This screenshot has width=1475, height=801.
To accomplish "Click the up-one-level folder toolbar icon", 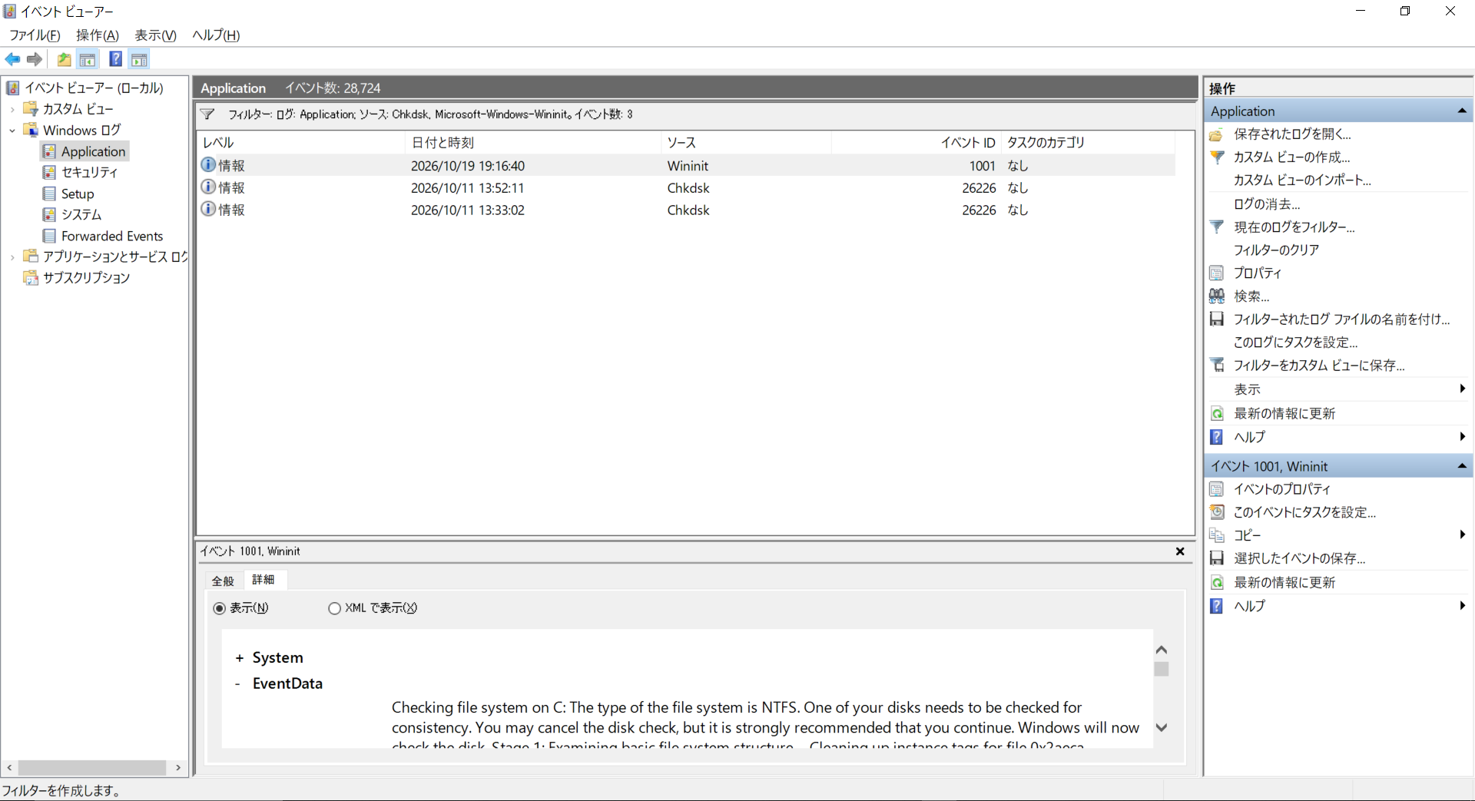I will (65, 59).
